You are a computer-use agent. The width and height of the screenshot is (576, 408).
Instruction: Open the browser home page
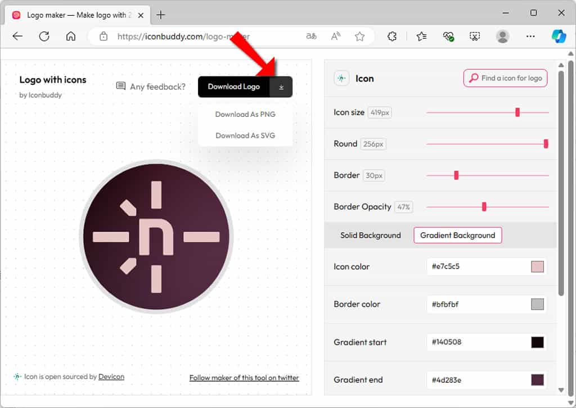click(x=70, y=37)
